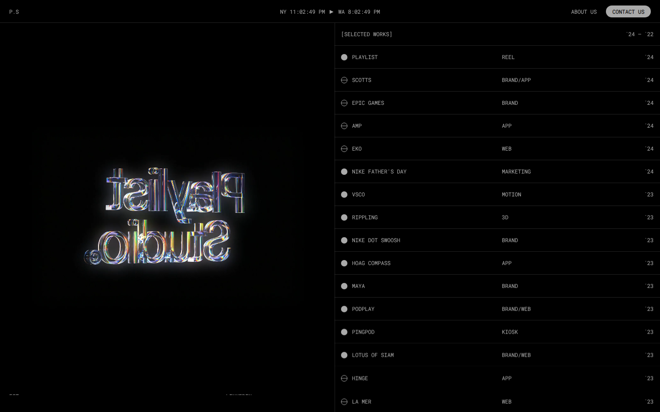Click the crossed-circle icon beside HINGE
The image size is (660, 412).
344,379
